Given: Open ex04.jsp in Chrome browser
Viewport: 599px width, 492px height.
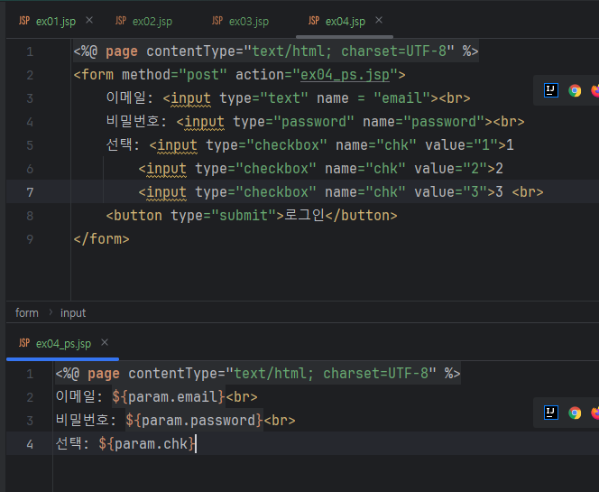Looking at the screenshot, I should pyautogui.click(x=575, y=90).
